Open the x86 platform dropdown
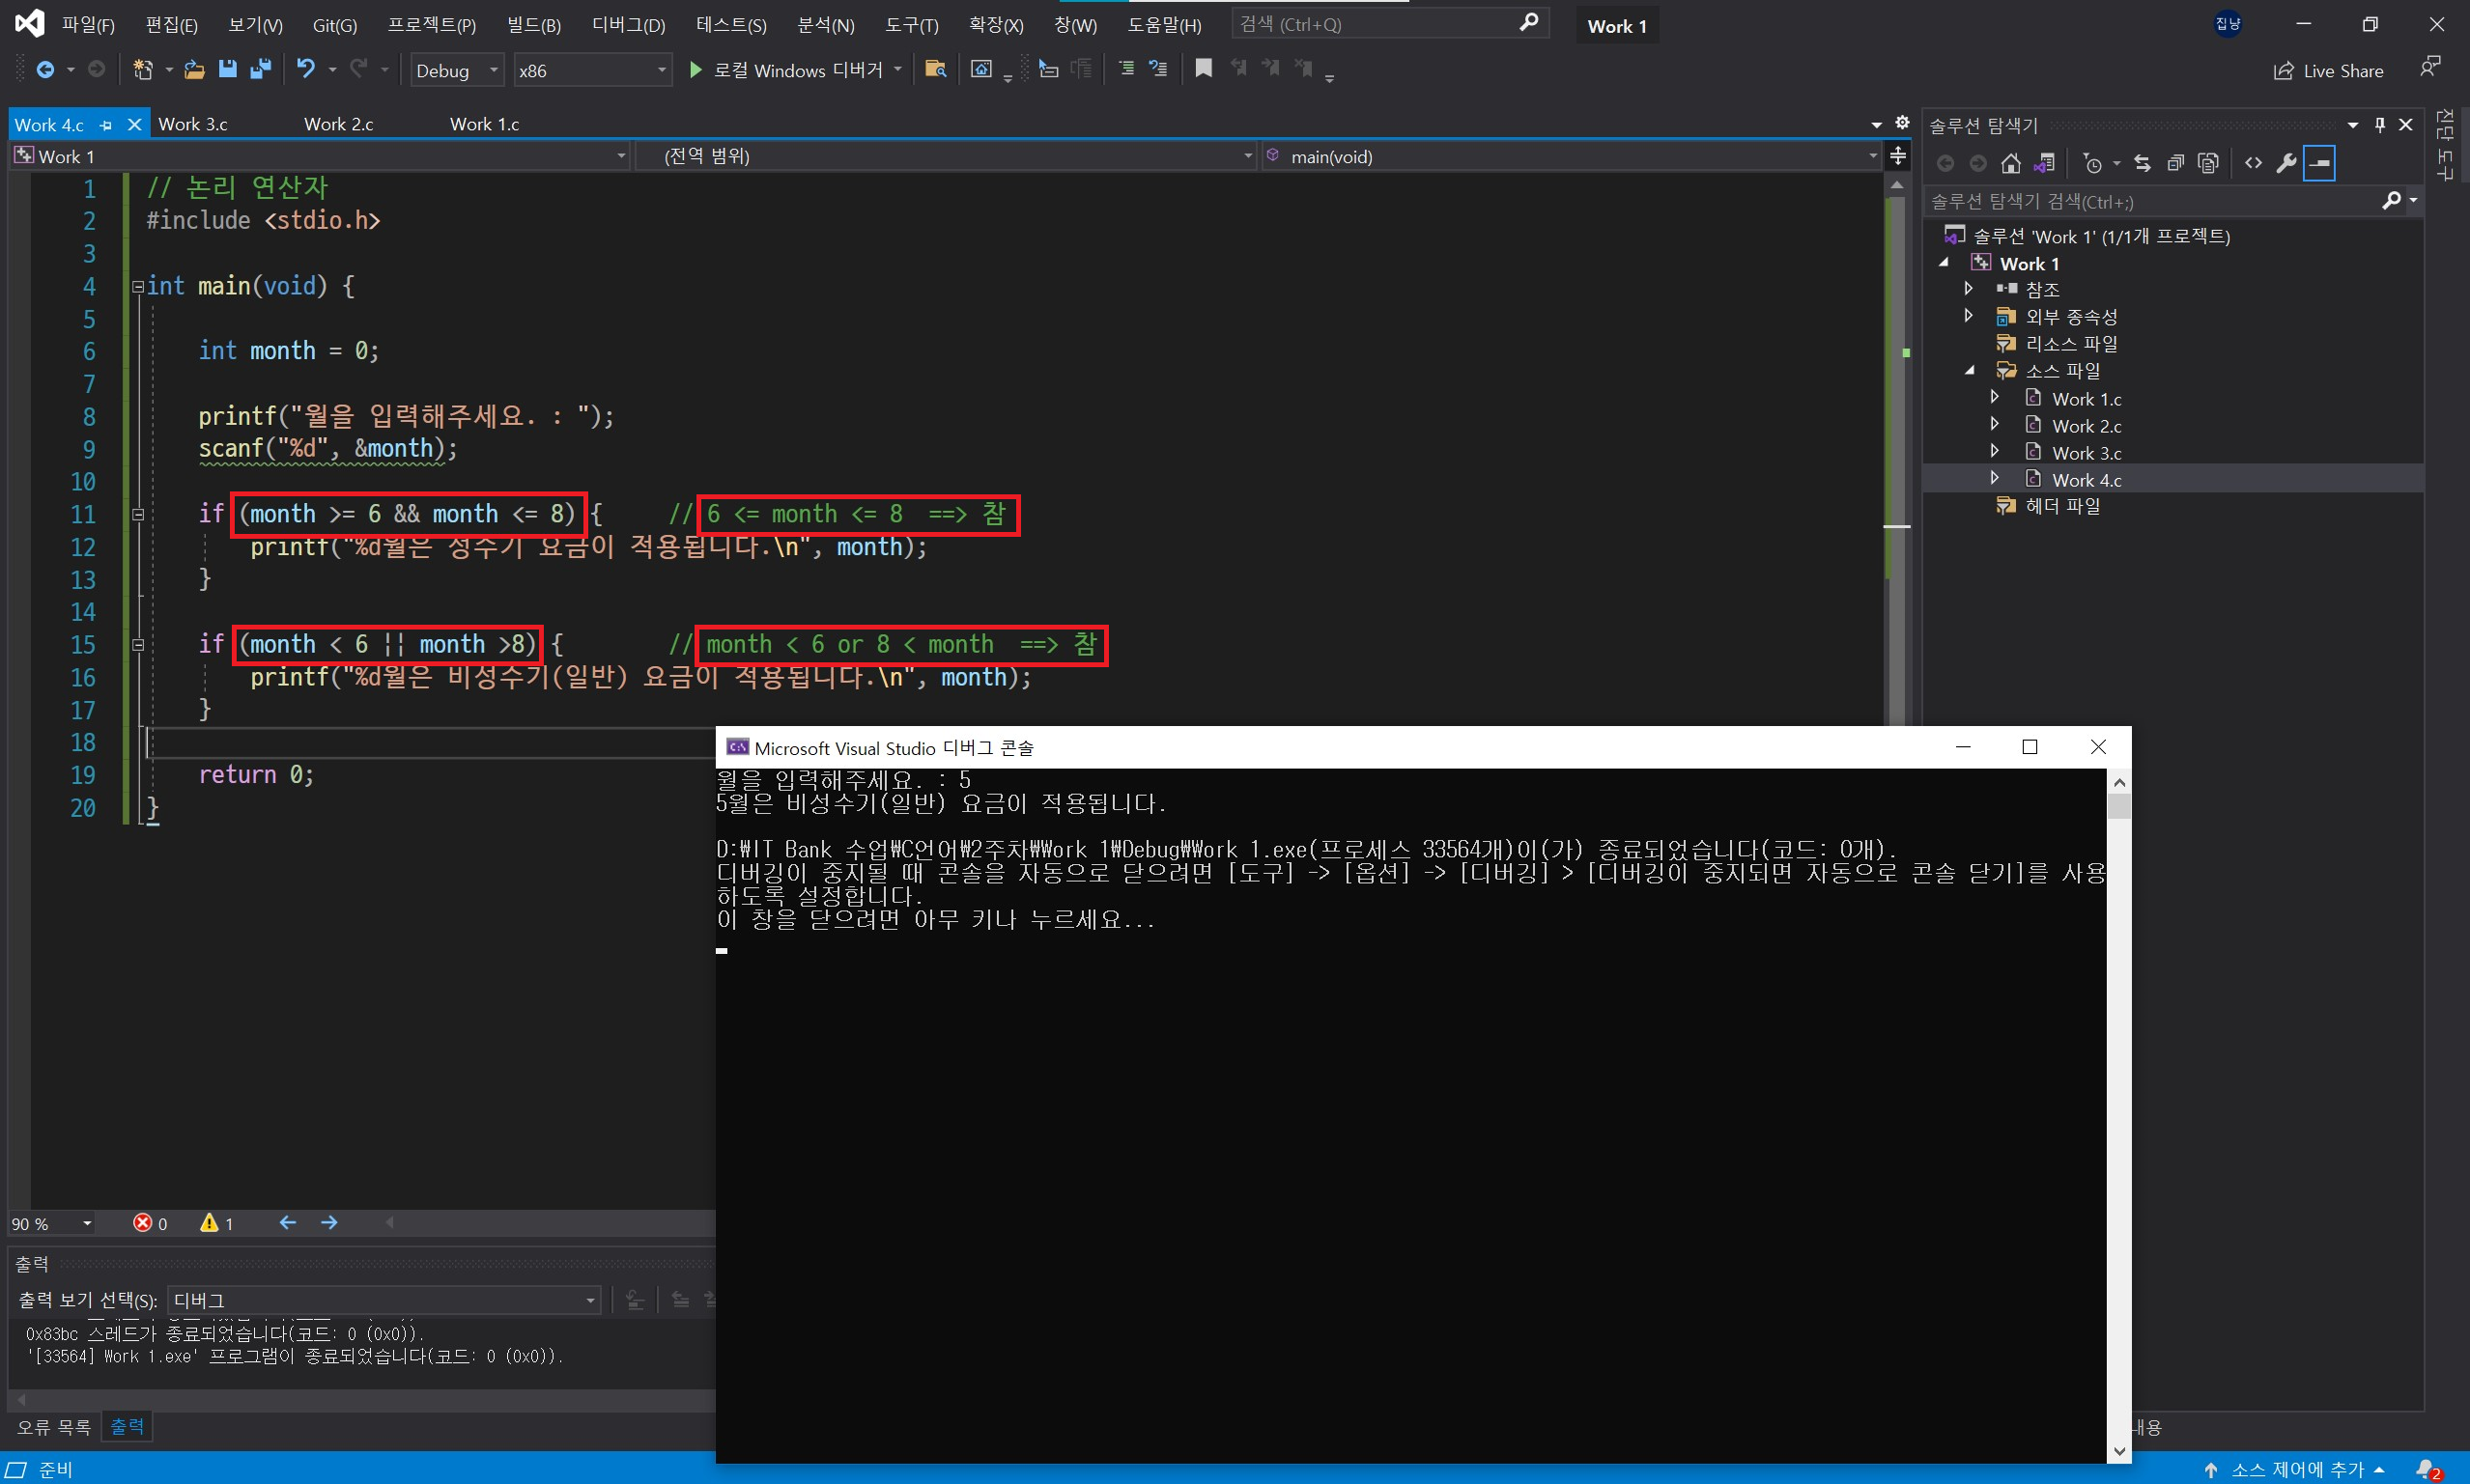This screenshot has height=1484, width=2470. coord(591,70)
